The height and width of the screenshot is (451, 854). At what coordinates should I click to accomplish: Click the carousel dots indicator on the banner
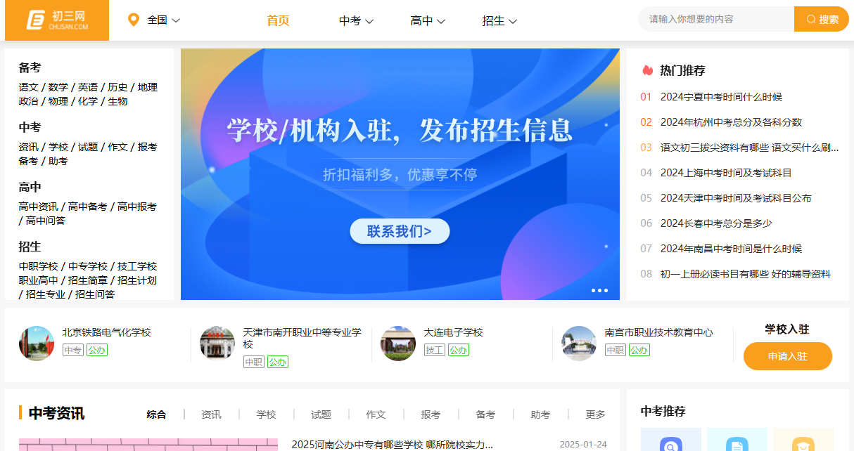pyautogui.click(x=599, y=289)
